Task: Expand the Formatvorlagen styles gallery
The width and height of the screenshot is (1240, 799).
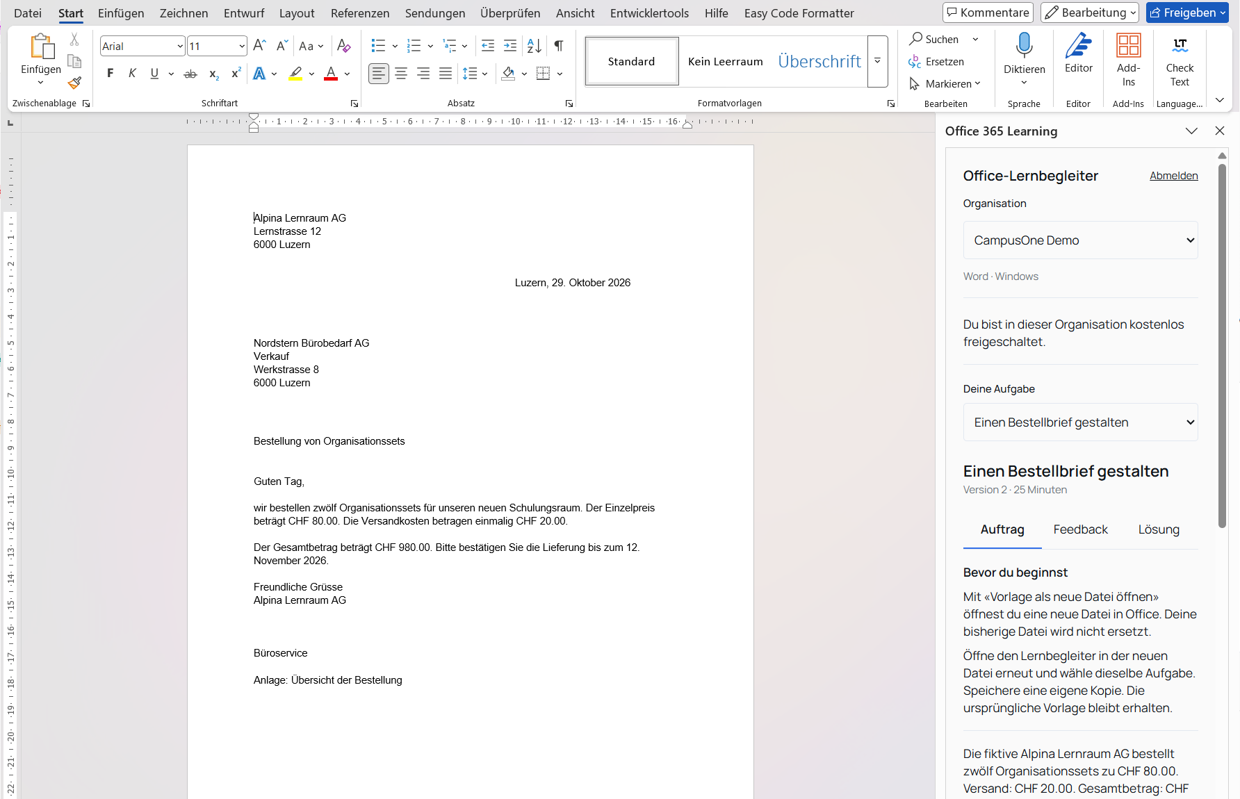Action: 878,61
